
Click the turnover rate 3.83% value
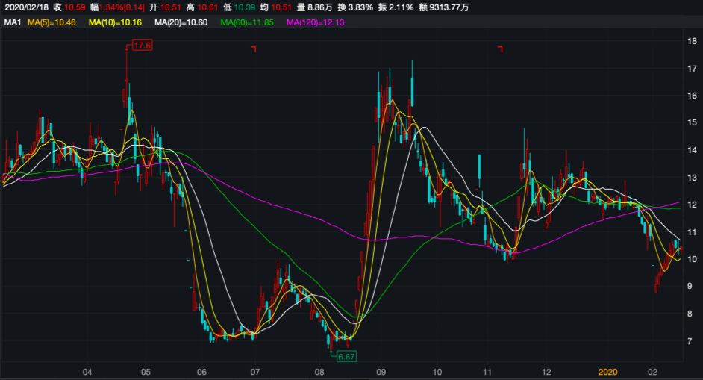[x=361, y=7]
